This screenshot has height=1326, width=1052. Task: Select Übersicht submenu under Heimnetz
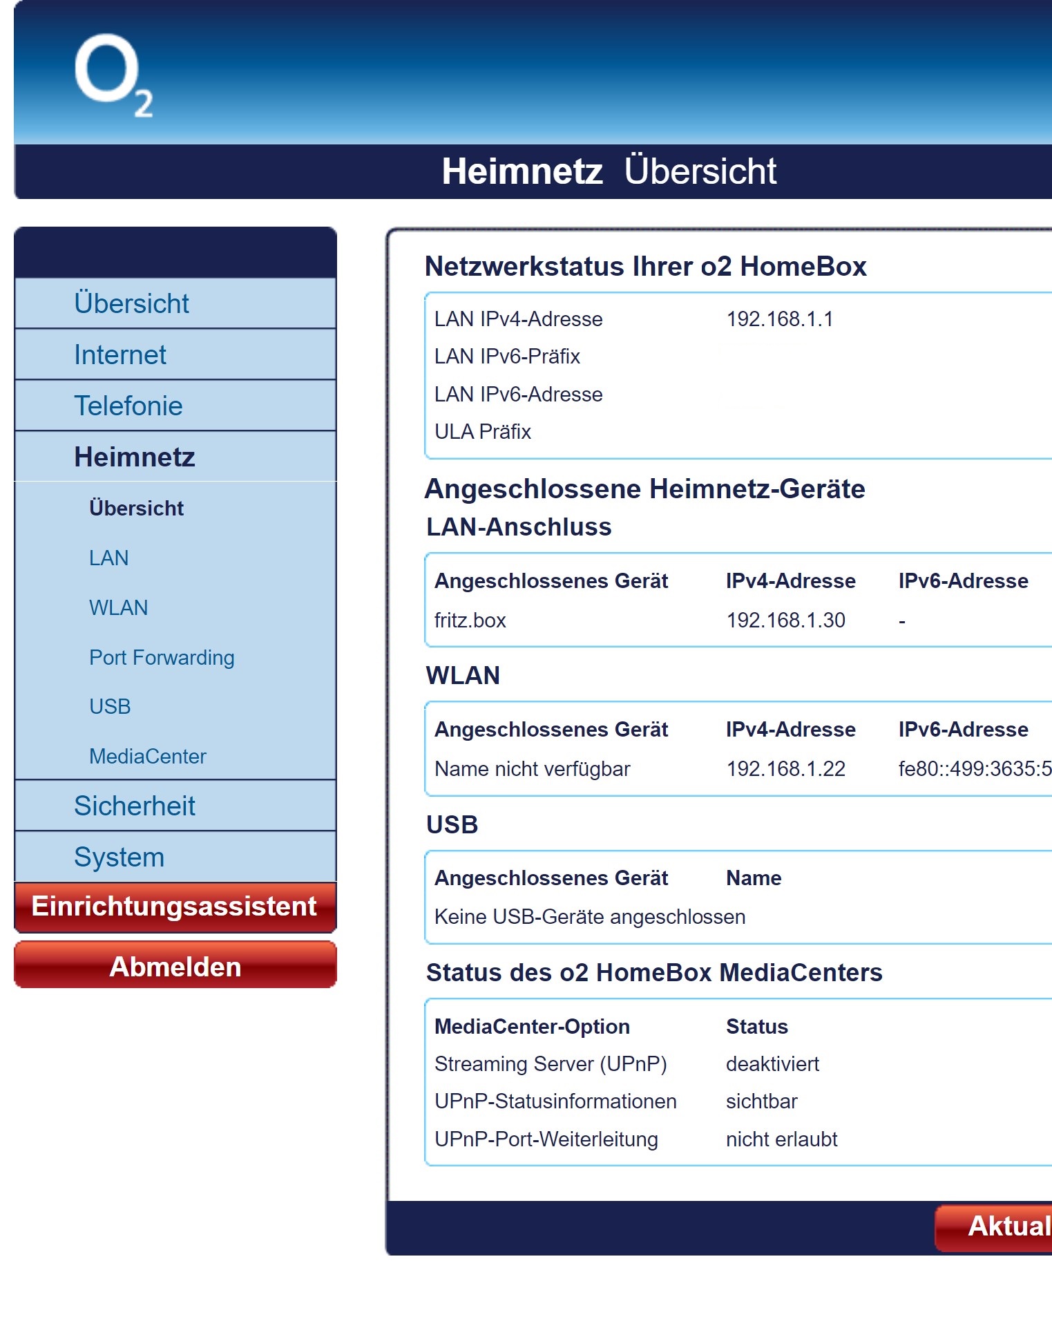coord(136,509)
